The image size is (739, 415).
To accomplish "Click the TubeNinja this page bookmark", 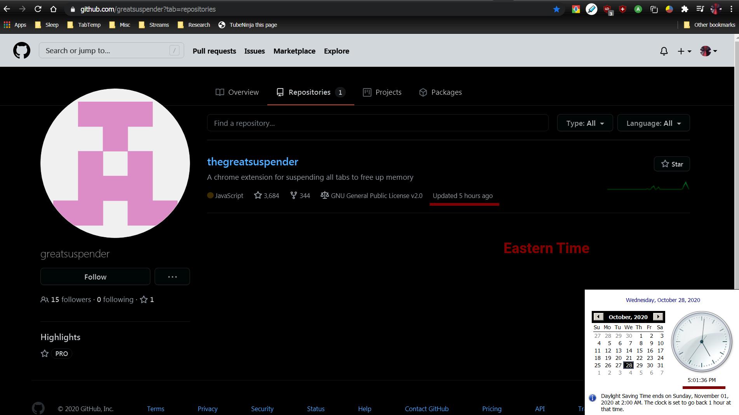I will (x=248, y=25).
